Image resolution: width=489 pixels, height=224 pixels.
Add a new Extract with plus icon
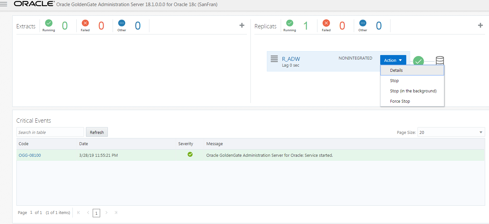[x=242, y=25]
